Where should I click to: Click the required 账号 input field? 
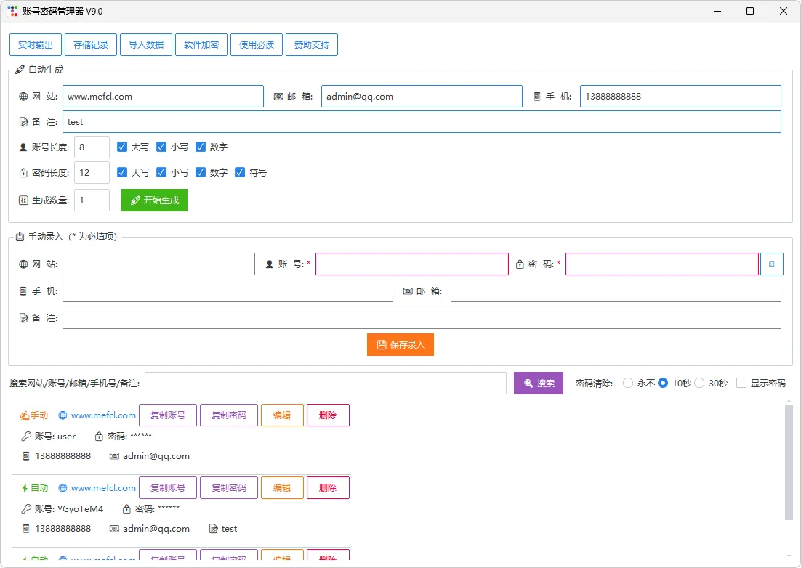click(411, 264)
